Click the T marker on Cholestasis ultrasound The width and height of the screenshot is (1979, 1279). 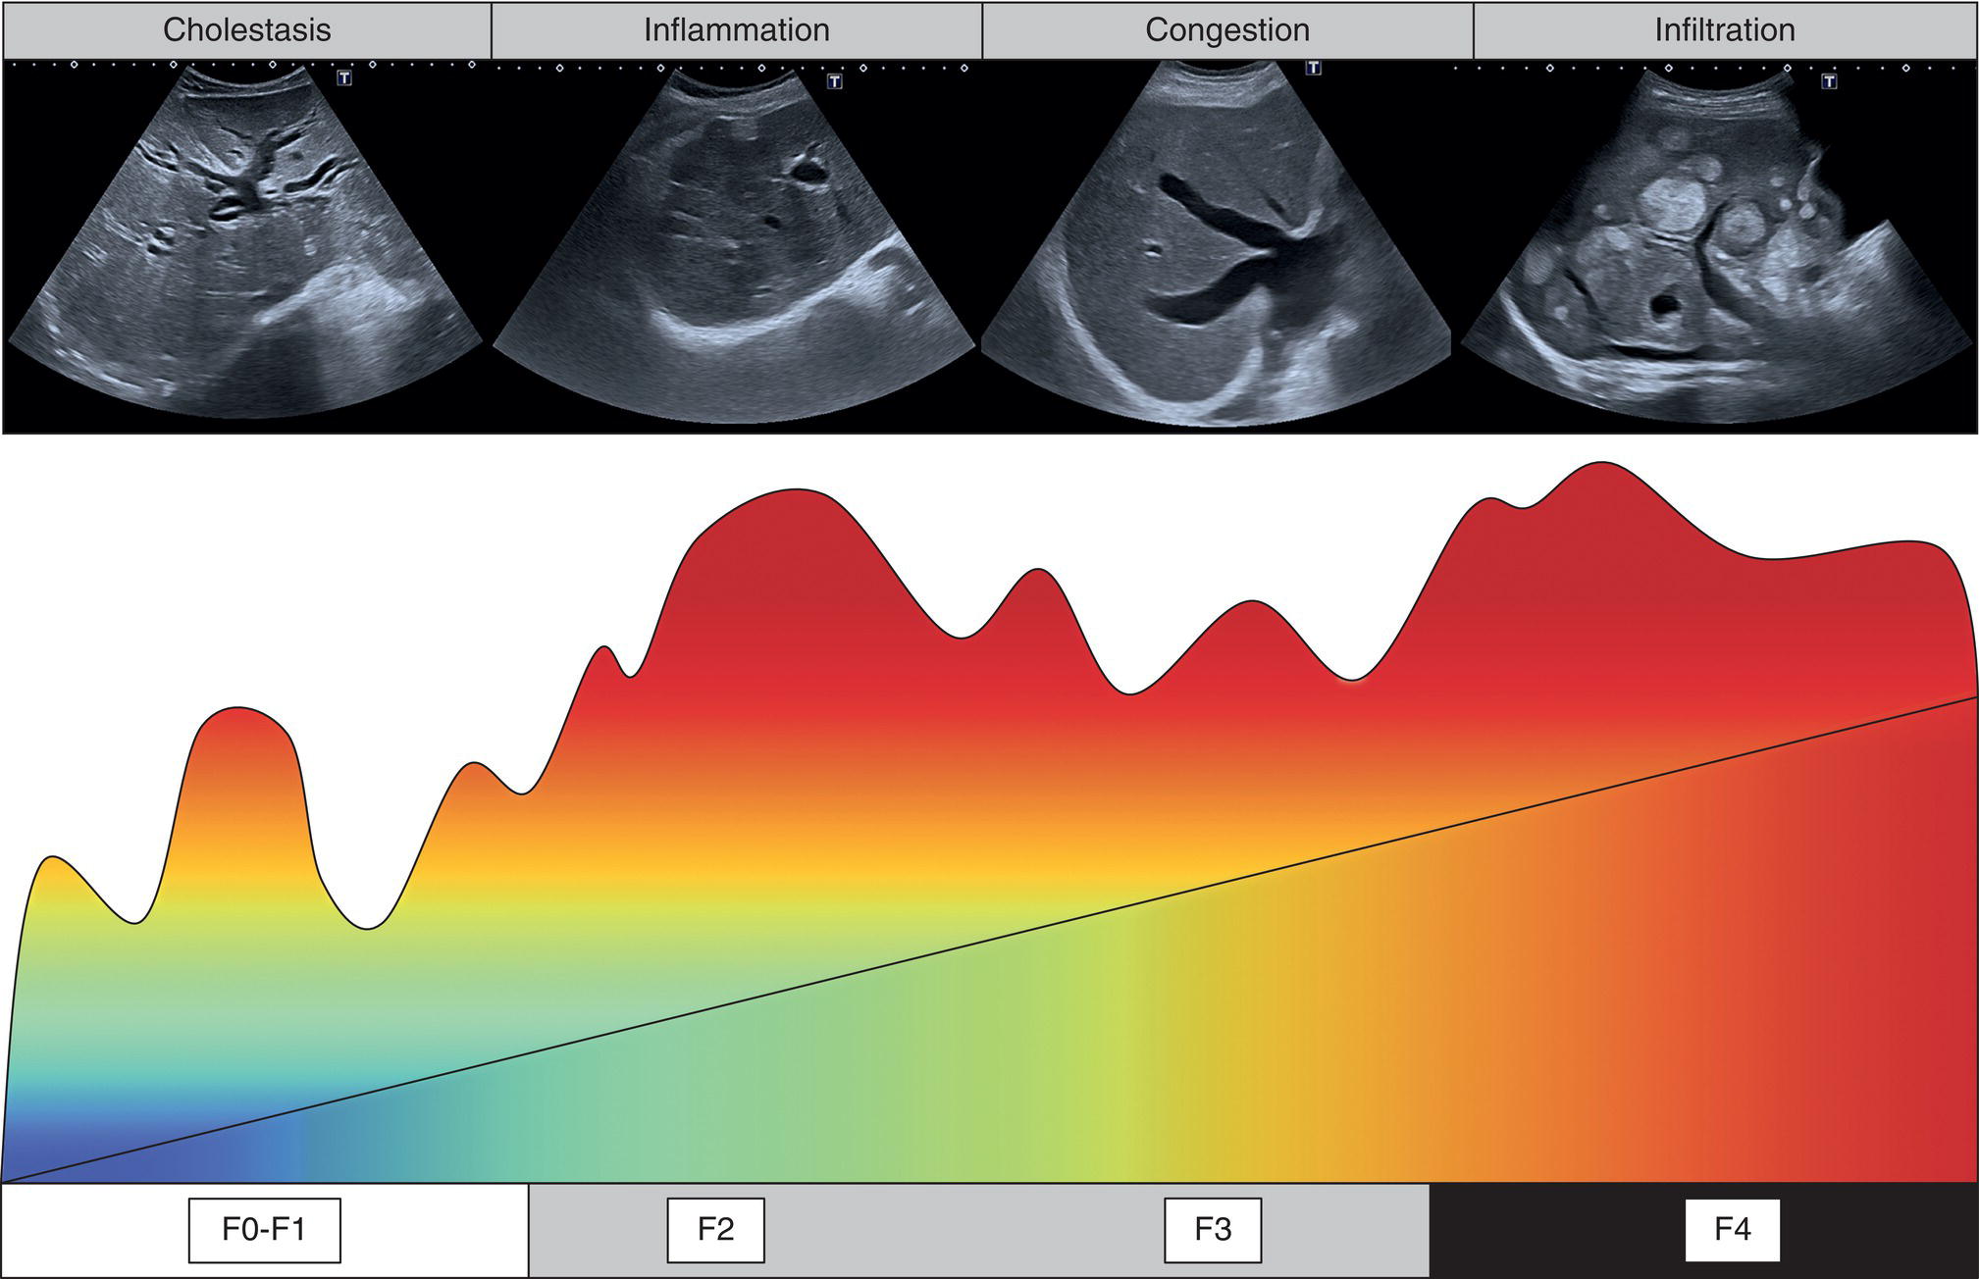(x=344, y=77)
